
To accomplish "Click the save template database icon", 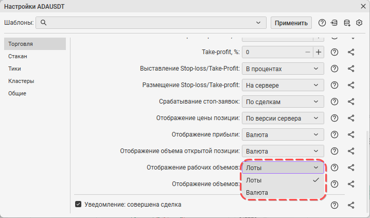I will pyautogui.click(x=347, y=23).
